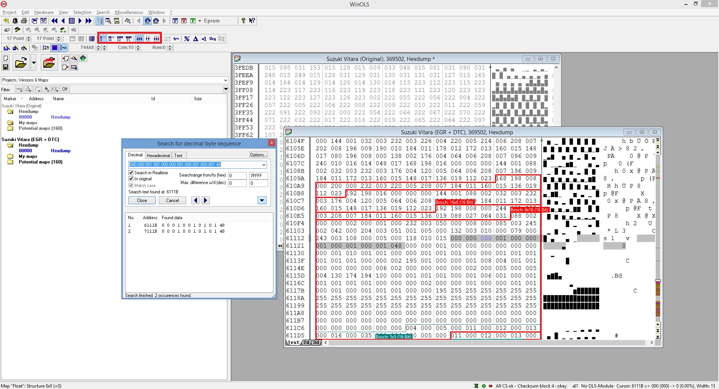719x389 pixels.
Task: Open the Miscellaneous menu
Action: coord(129,12)
